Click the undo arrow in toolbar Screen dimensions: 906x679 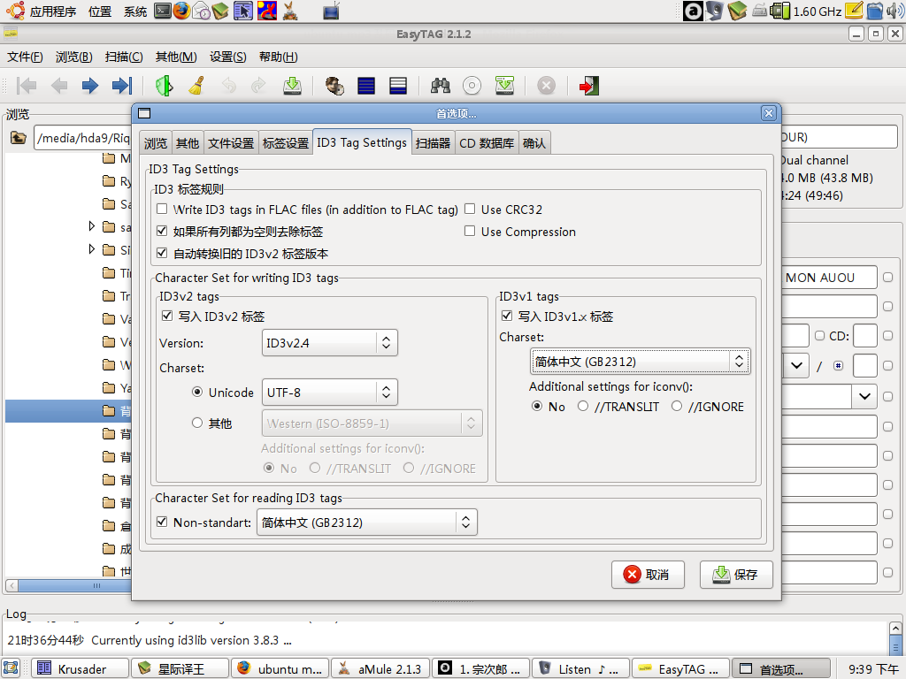coord(229,86)
